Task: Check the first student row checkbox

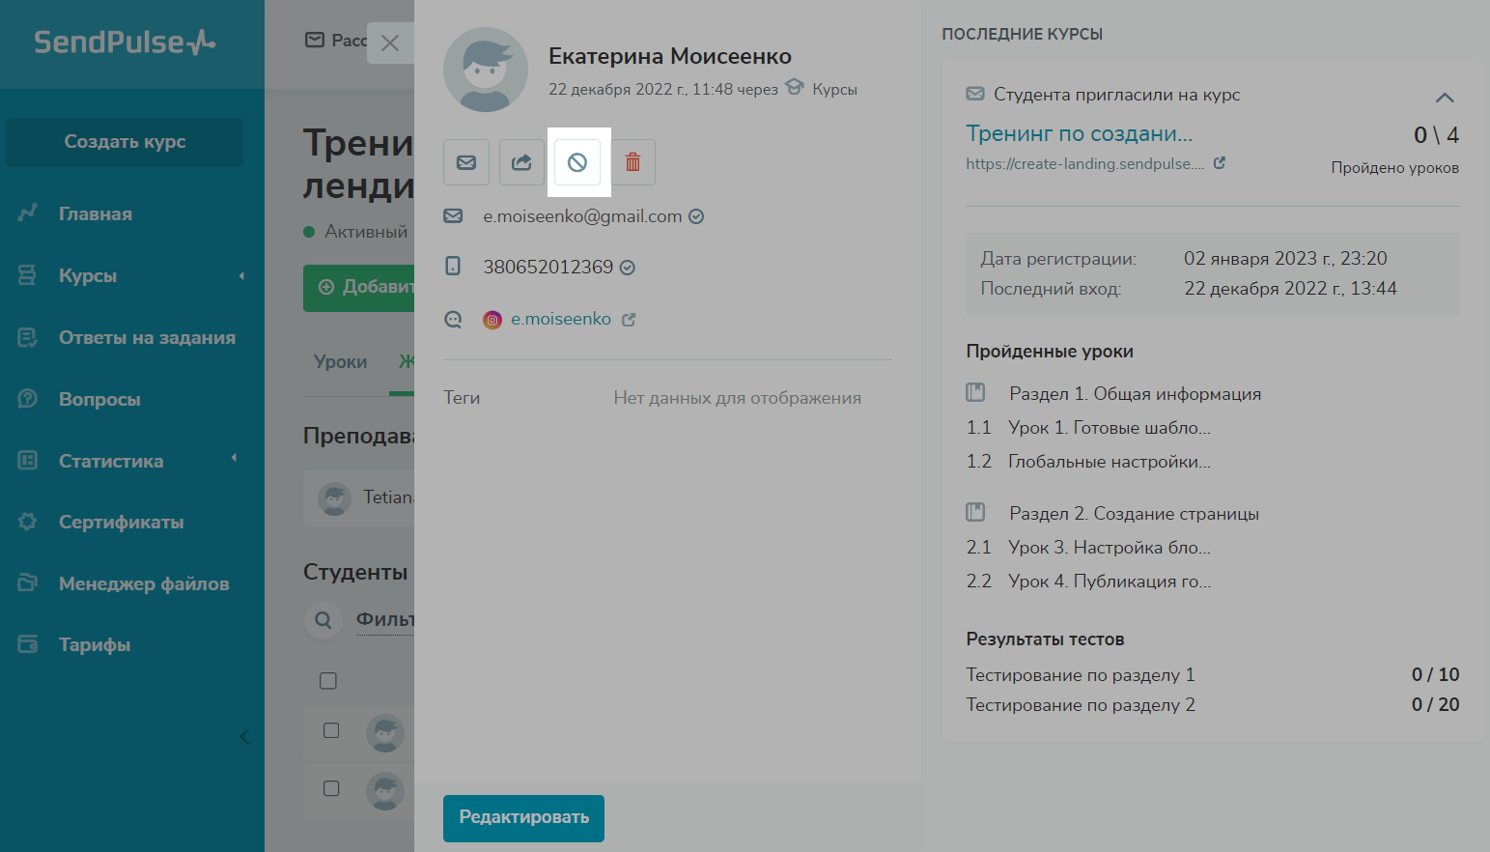Action: coord(331,730)
